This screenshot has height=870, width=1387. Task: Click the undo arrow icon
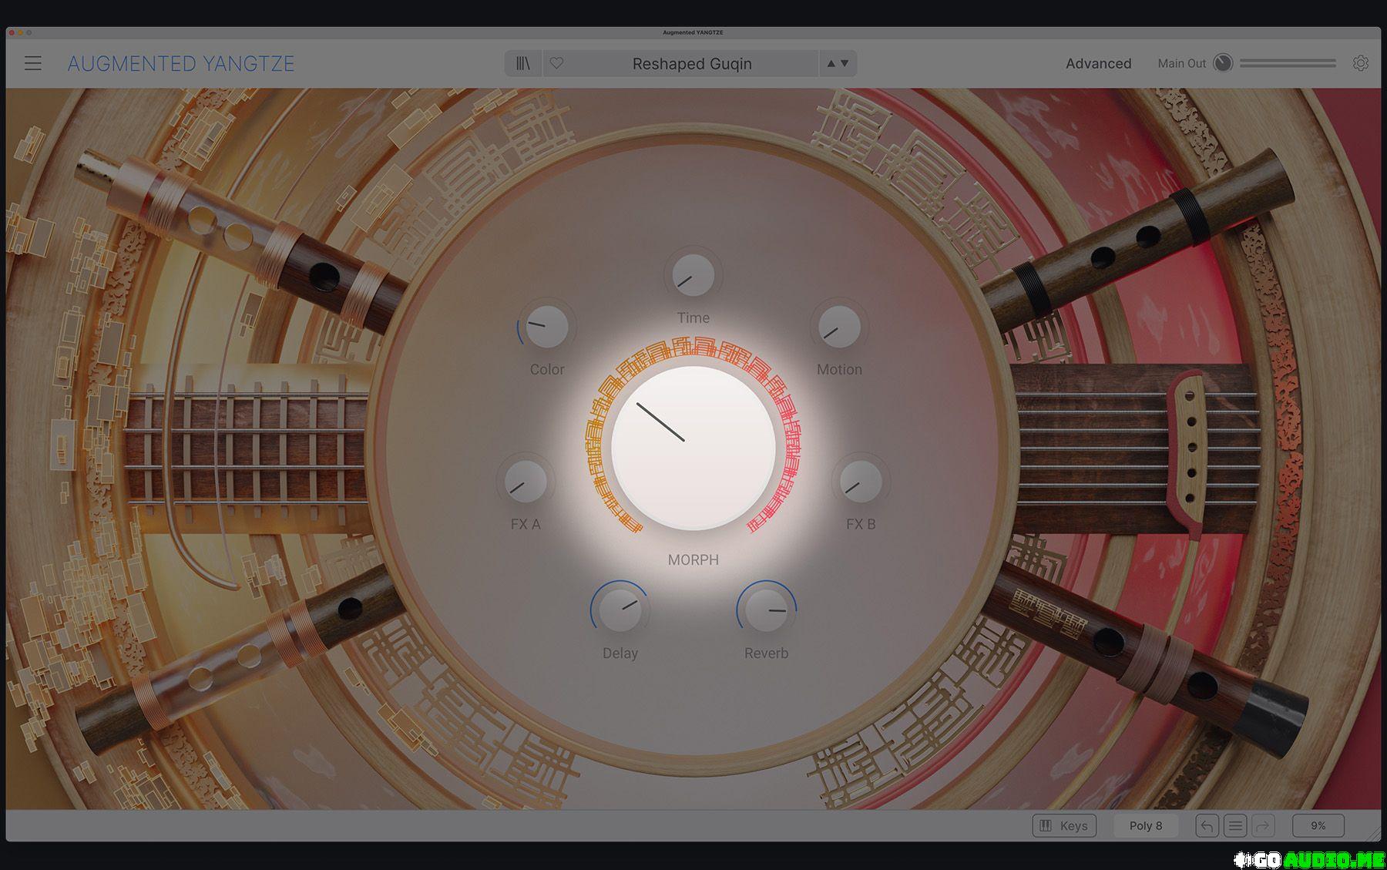coord(1207,825)
